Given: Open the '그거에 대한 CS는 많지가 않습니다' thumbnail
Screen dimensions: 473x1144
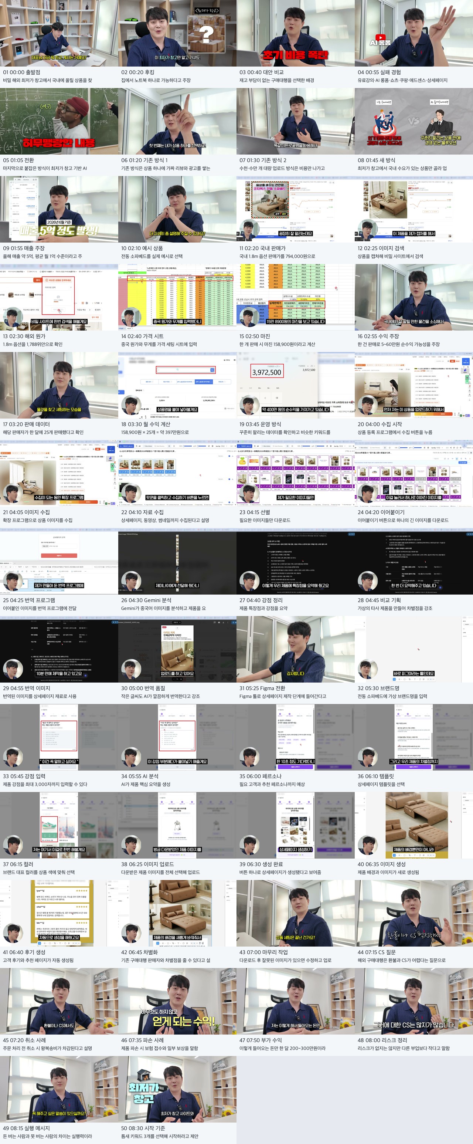Looking at the screenshot, I should [x=414, y=1001].
